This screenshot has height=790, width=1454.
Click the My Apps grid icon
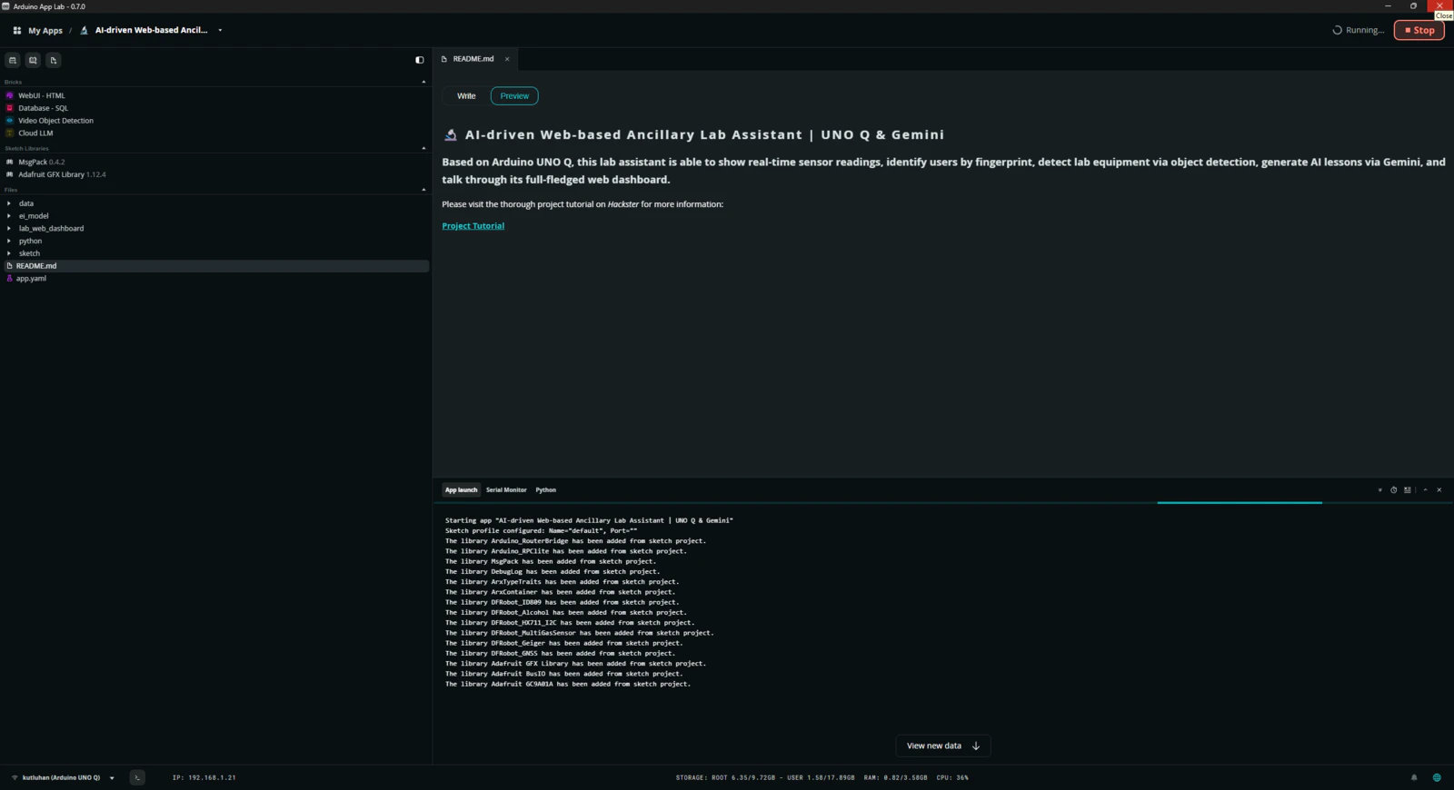click(17, 30)
